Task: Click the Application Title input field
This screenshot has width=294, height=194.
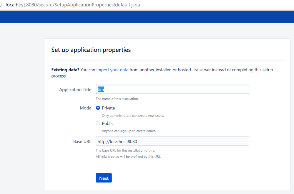Action: [172, 90]
